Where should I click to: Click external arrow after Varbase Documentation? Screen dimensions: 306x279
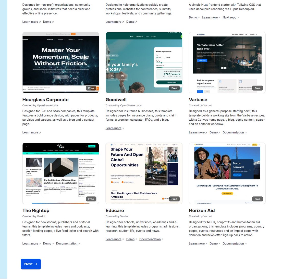click(x=246, y=133)
